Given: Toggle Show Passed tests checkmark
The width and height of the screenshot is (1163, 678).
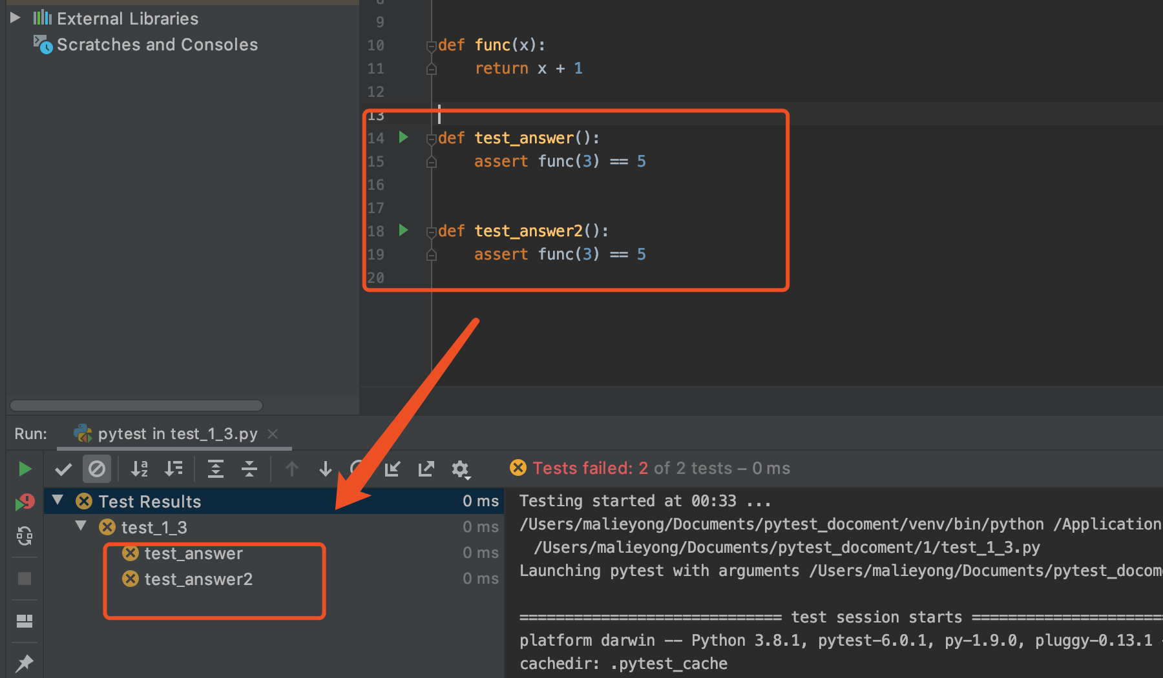Looking at the screenshot, I should (x=63, y=469).
